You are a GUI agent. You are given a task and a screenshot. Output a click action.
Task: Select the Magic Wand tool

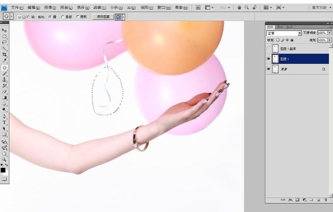tap(4, 49)
